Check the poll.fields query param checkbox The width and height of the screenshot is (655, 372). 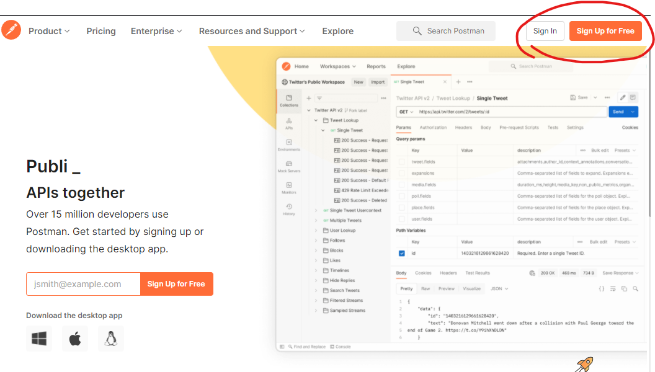coord(401,196)
